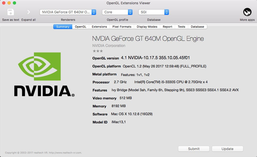Click the Save as text floppy icon
The height and width of the screenshot is (157, 257).
(x=11, y=12)
